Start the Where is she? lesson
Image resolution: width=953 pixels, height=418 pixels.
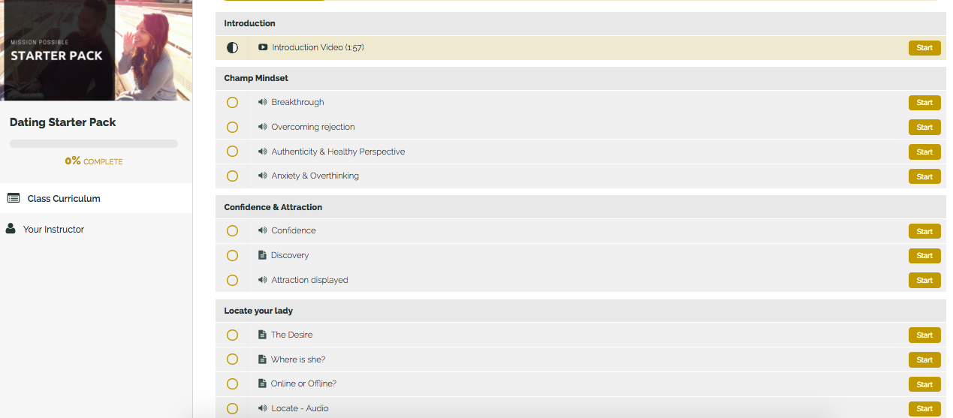coord(924,360)
